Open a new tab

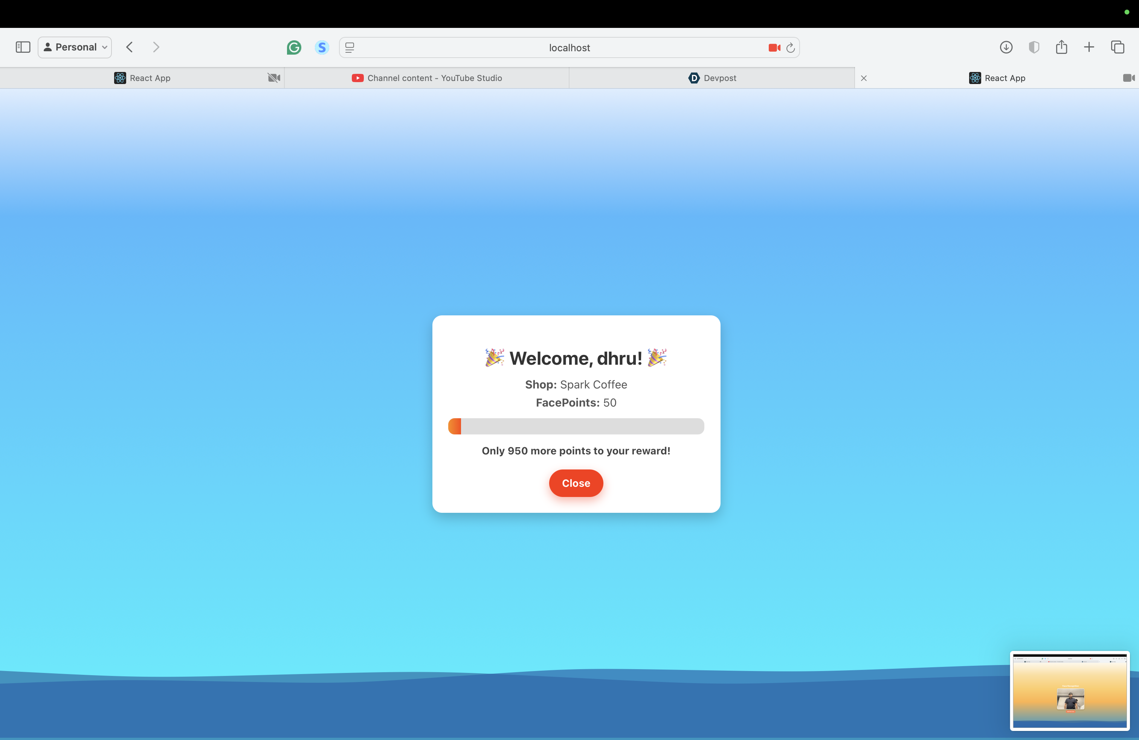(1089, 47)
